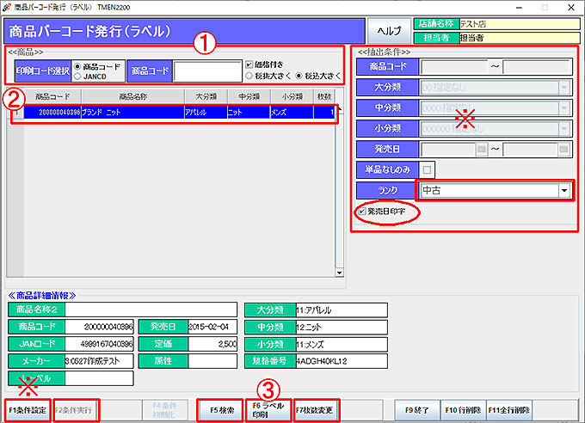The height and width of the screenshot is (423, 585).
Task: Toggle the 単品なしのみ checkbox
Action: point(427,169)
